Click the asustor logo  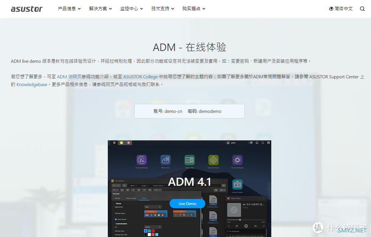pos(26,9)
